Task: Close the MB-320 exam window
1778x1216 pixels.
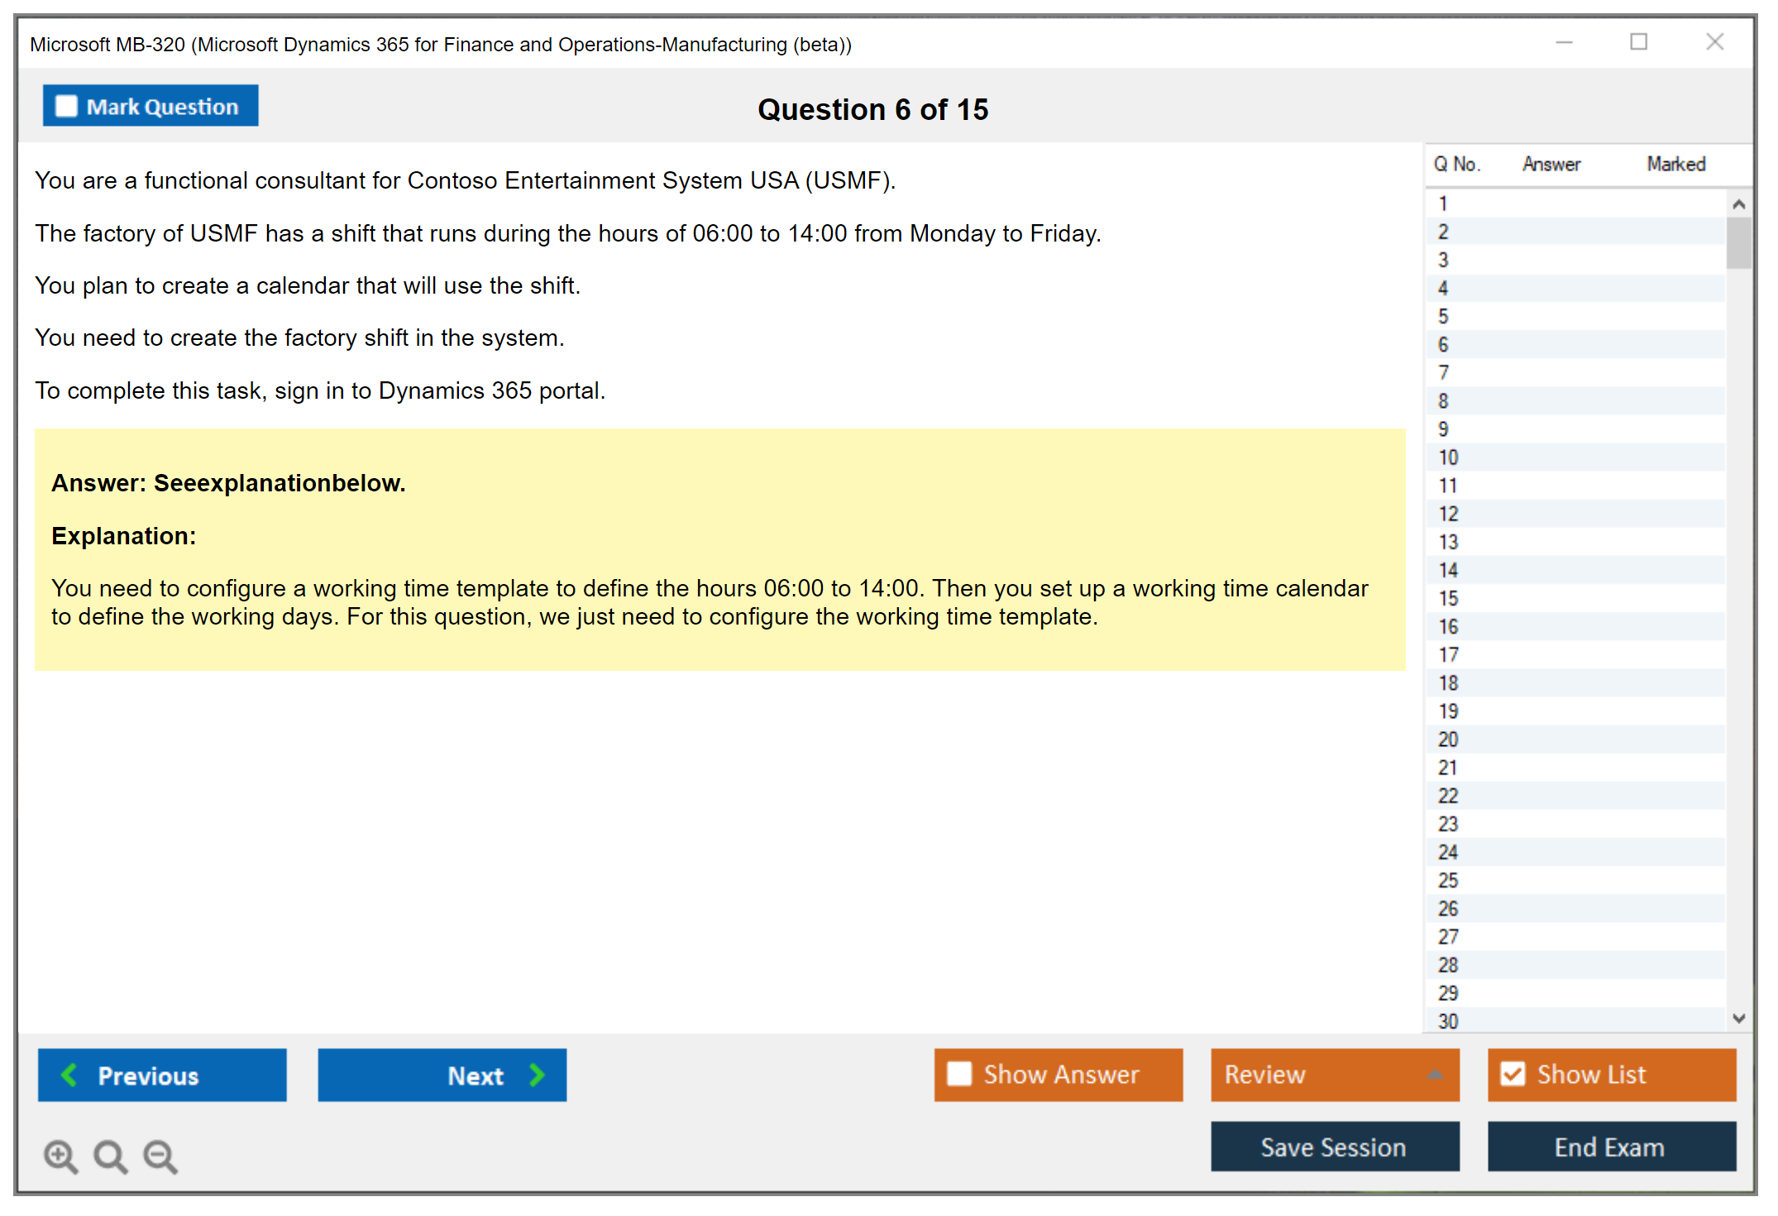Action: pyautogui.click(x=1714, y=42)
